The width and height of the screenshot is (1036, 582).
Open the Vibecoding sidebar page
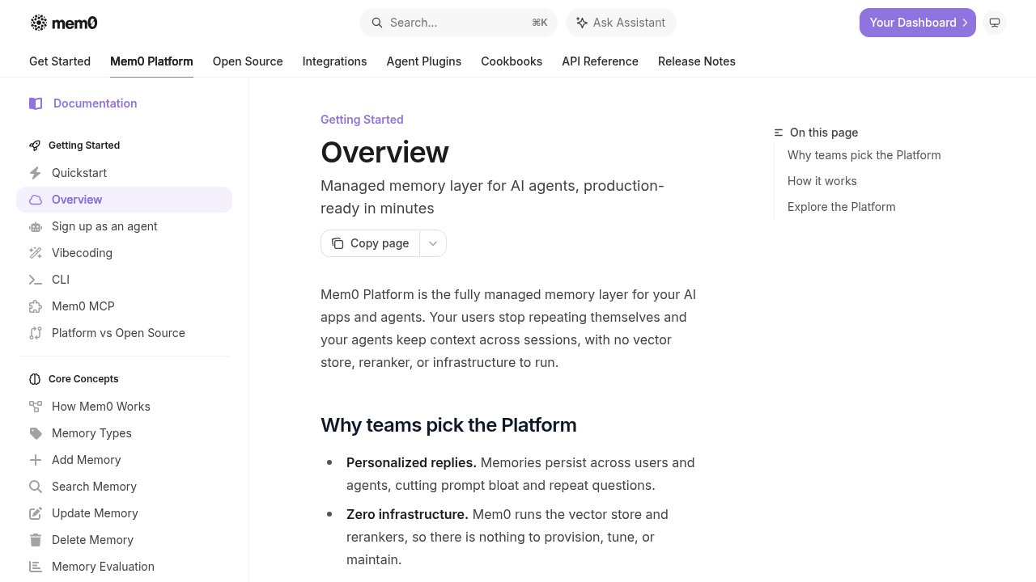(124, 253)
